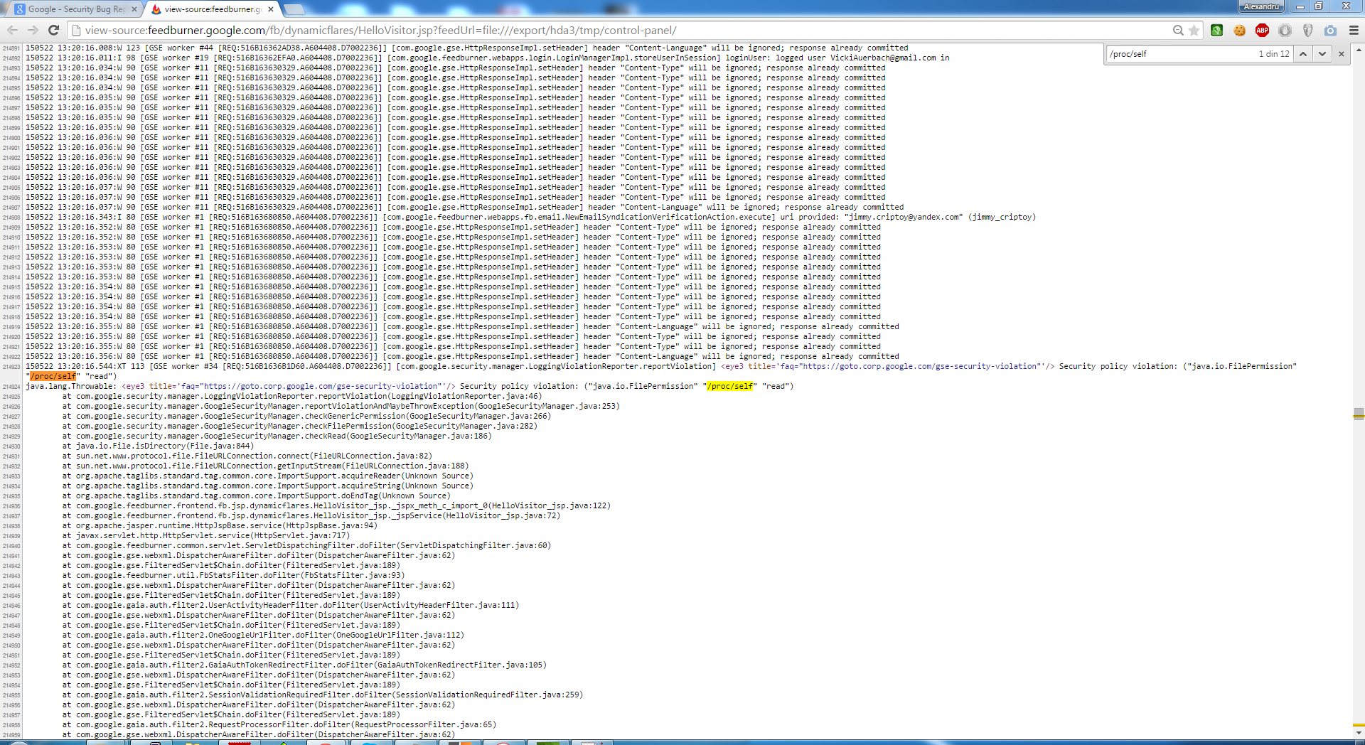This screenshot has width=1365, height=745.
Task: Open the Adblock Plus extension
Action: click(1263, 31)
